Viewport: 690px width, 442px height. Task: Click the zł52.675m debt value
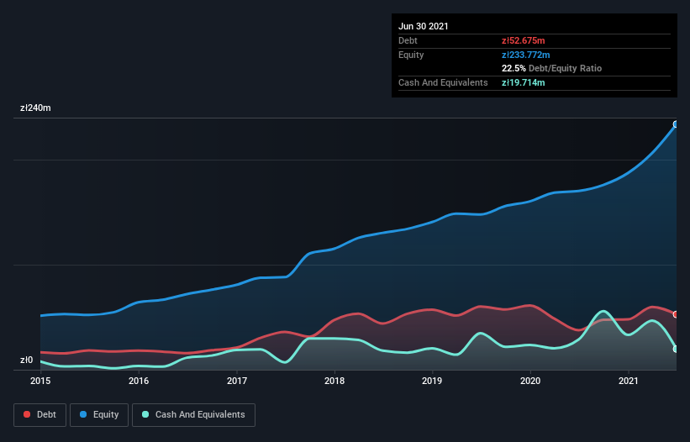coord(524,40)
